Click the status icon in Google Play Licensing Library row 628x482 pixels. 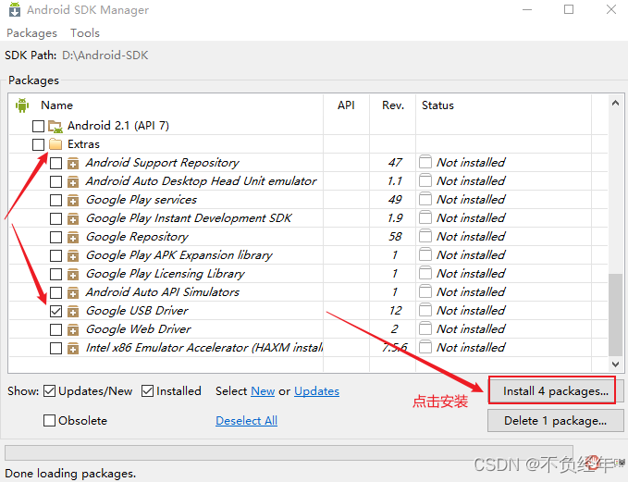click(425, 273)
